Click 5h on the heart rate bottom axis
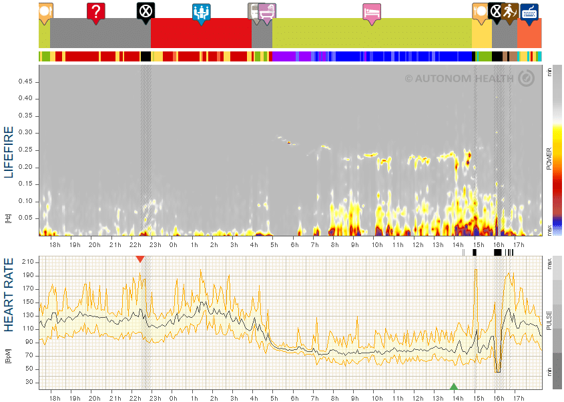564x402 pixels. [274, 399]
